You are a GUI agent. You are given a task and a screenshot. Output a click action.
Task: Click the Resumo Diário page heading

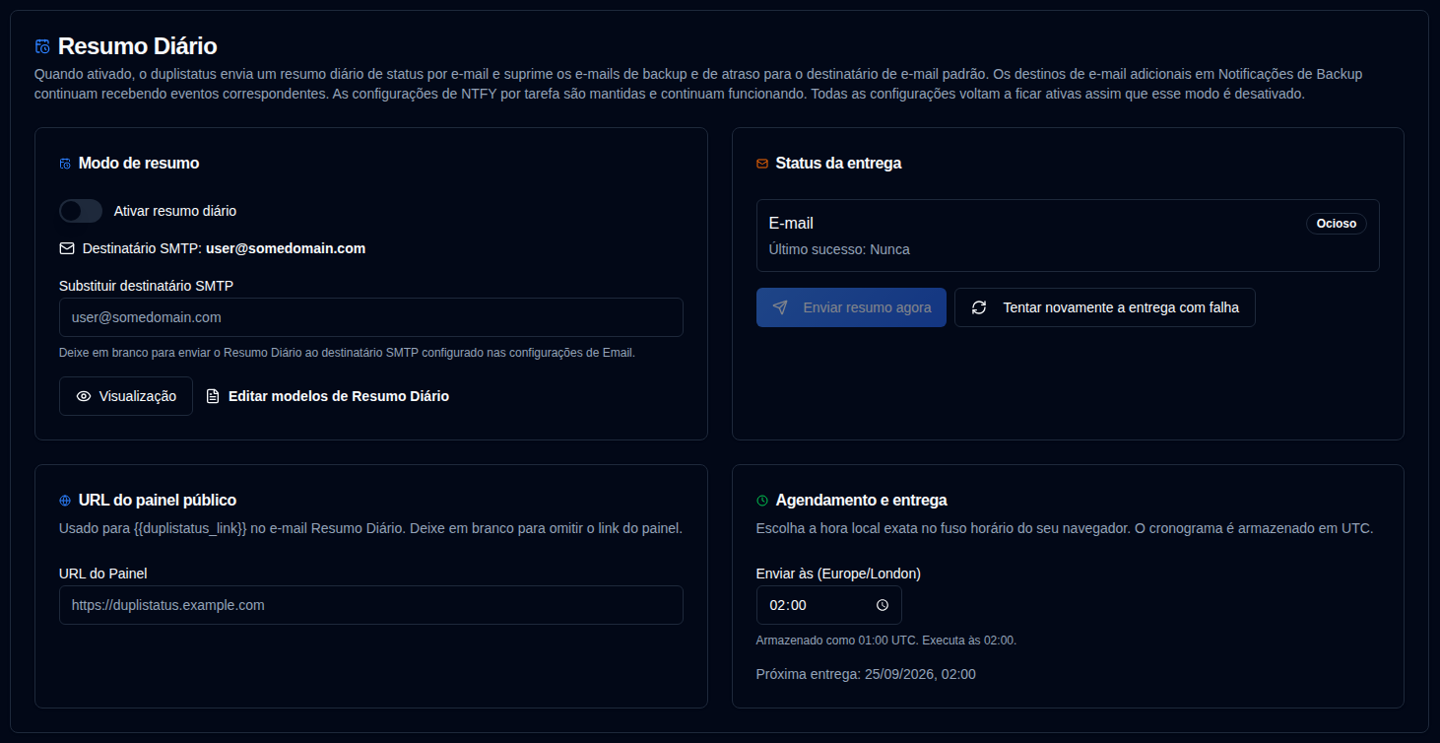point(138,46)
